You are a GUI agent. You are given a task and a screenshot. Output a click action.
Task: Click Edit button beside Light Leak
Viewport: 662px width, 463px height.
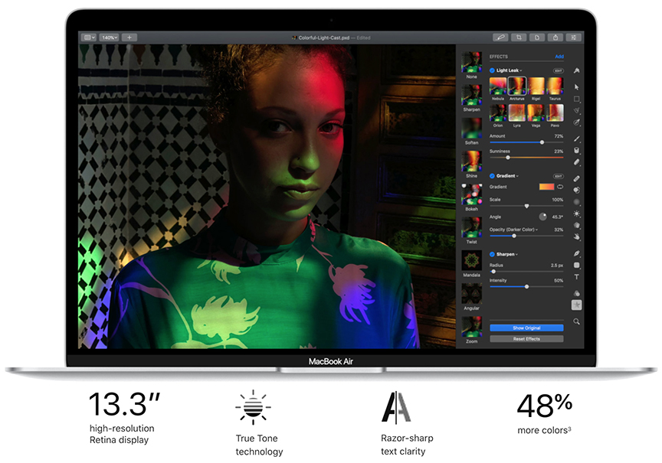(558, 70)
